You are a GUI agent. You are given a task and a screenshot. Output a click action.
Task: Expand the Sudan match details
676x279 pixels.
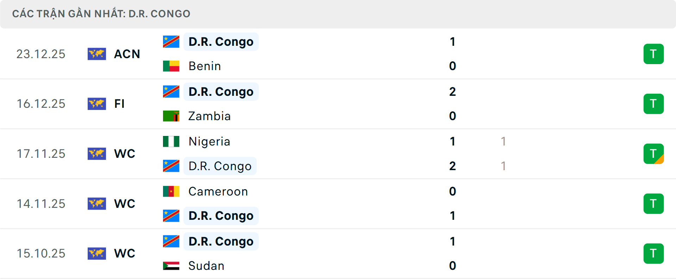pos(338,253)
